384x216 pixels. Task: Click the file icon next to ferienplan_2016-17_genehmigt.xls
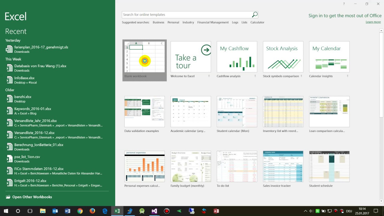[x=9, y=49]
